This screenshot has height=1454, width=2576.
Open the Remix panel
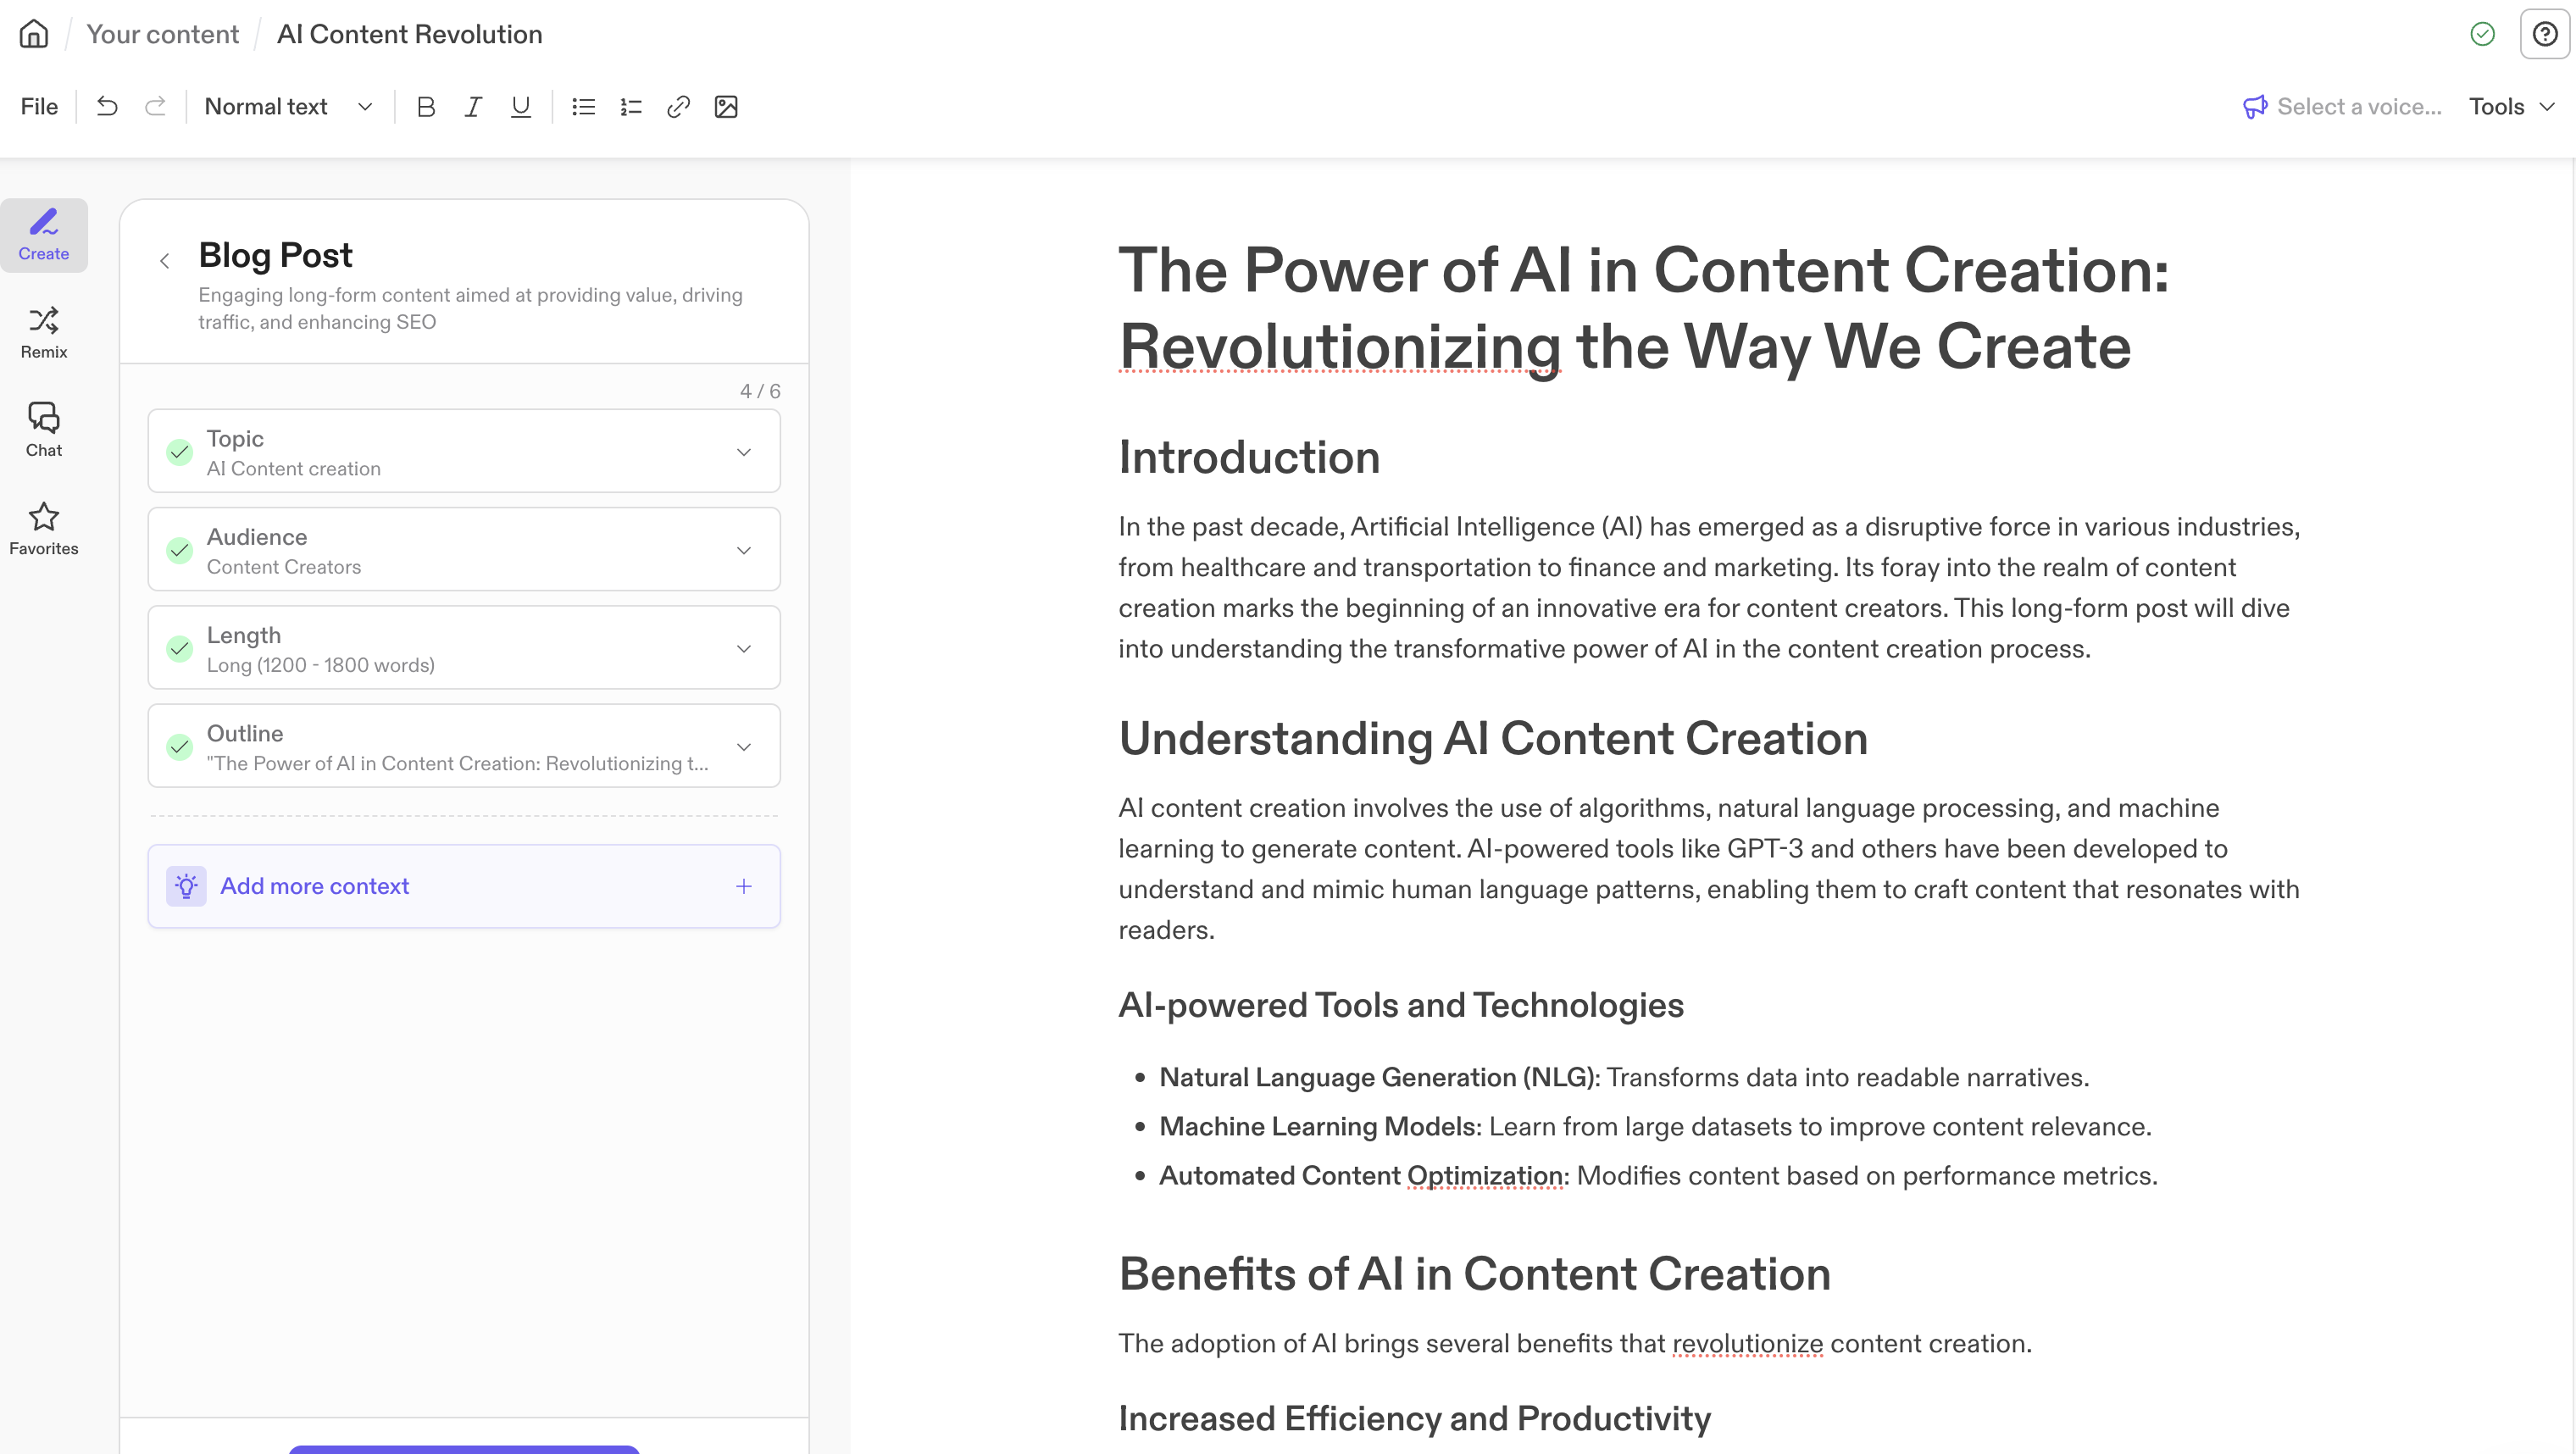[x=44, y=330]
